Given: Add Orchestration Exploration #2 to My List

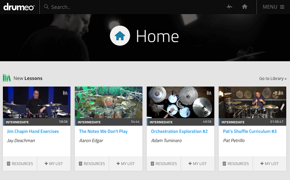Looking at the screenshot, I should point(198,164).
